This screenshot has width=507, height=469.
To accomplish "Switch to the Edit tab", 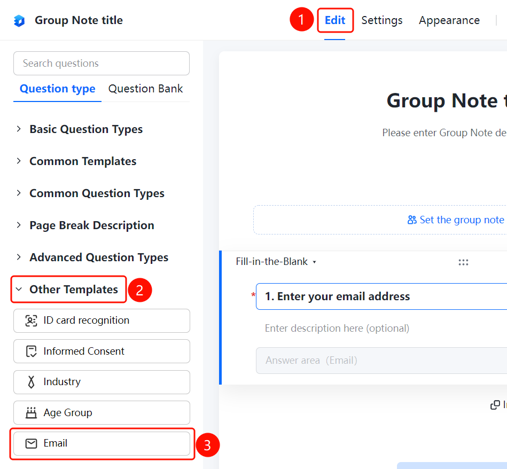I will coord(335,20).
